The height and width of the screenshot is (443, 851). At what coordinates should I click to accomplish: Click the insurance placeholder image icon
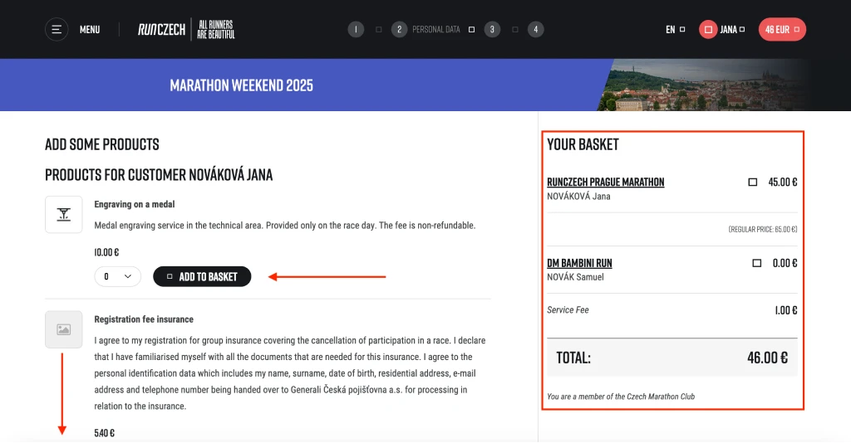63,329
